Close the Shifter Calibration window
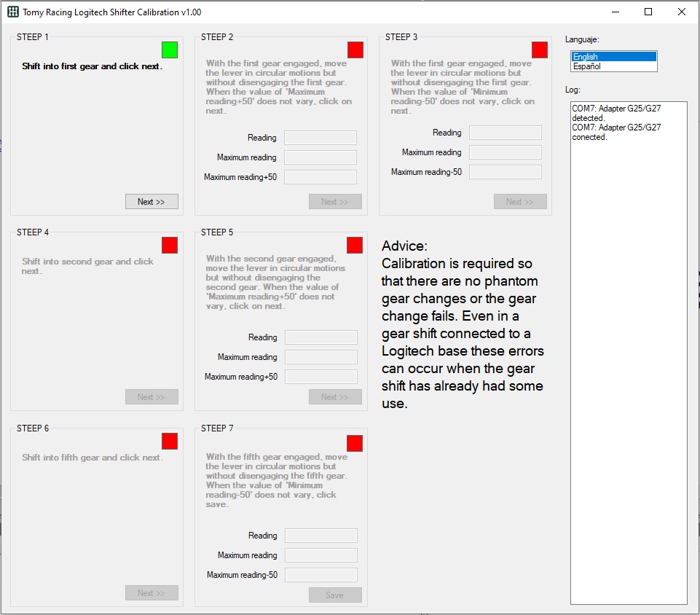700x615 pixels. (682, 12)
